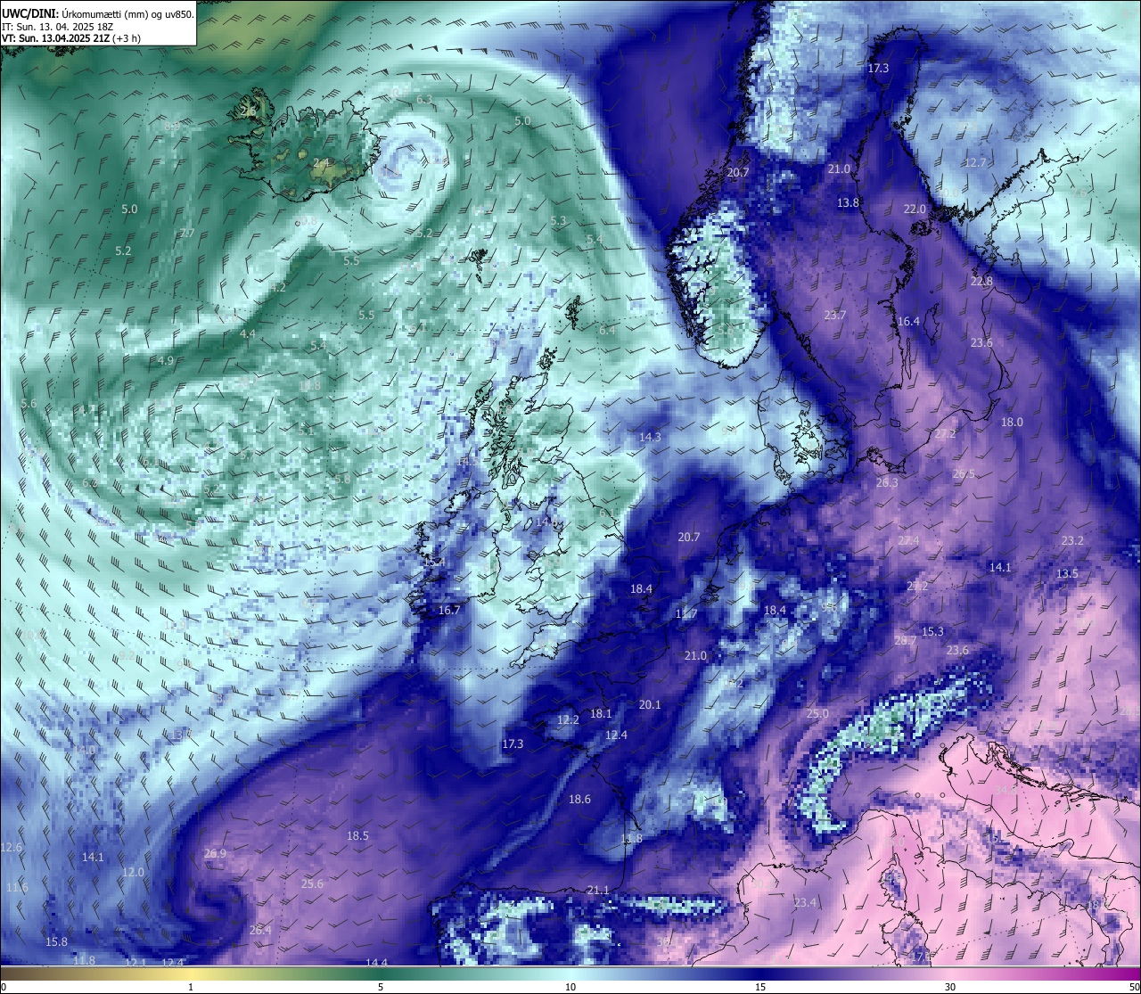The image size is (1141, 994).
Task: Click the 14.4 value at the bottom edge
Action: 376,963
